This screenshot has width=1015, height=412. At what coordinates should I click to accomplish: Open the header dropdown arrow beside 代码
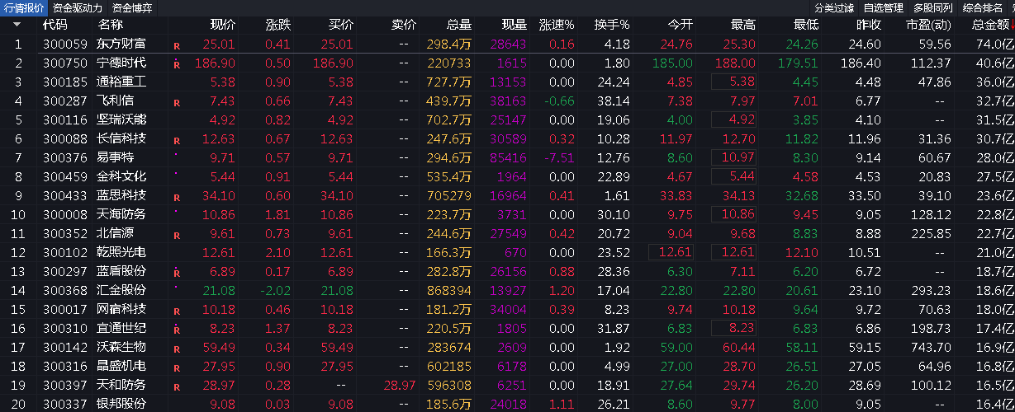18,25
